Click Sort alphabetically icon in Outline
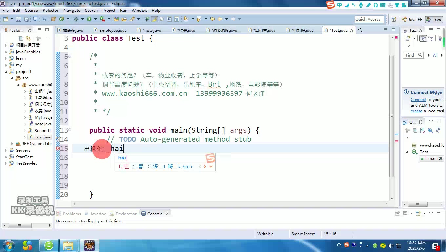Screen dimensions: 446x252 point(422,130)
